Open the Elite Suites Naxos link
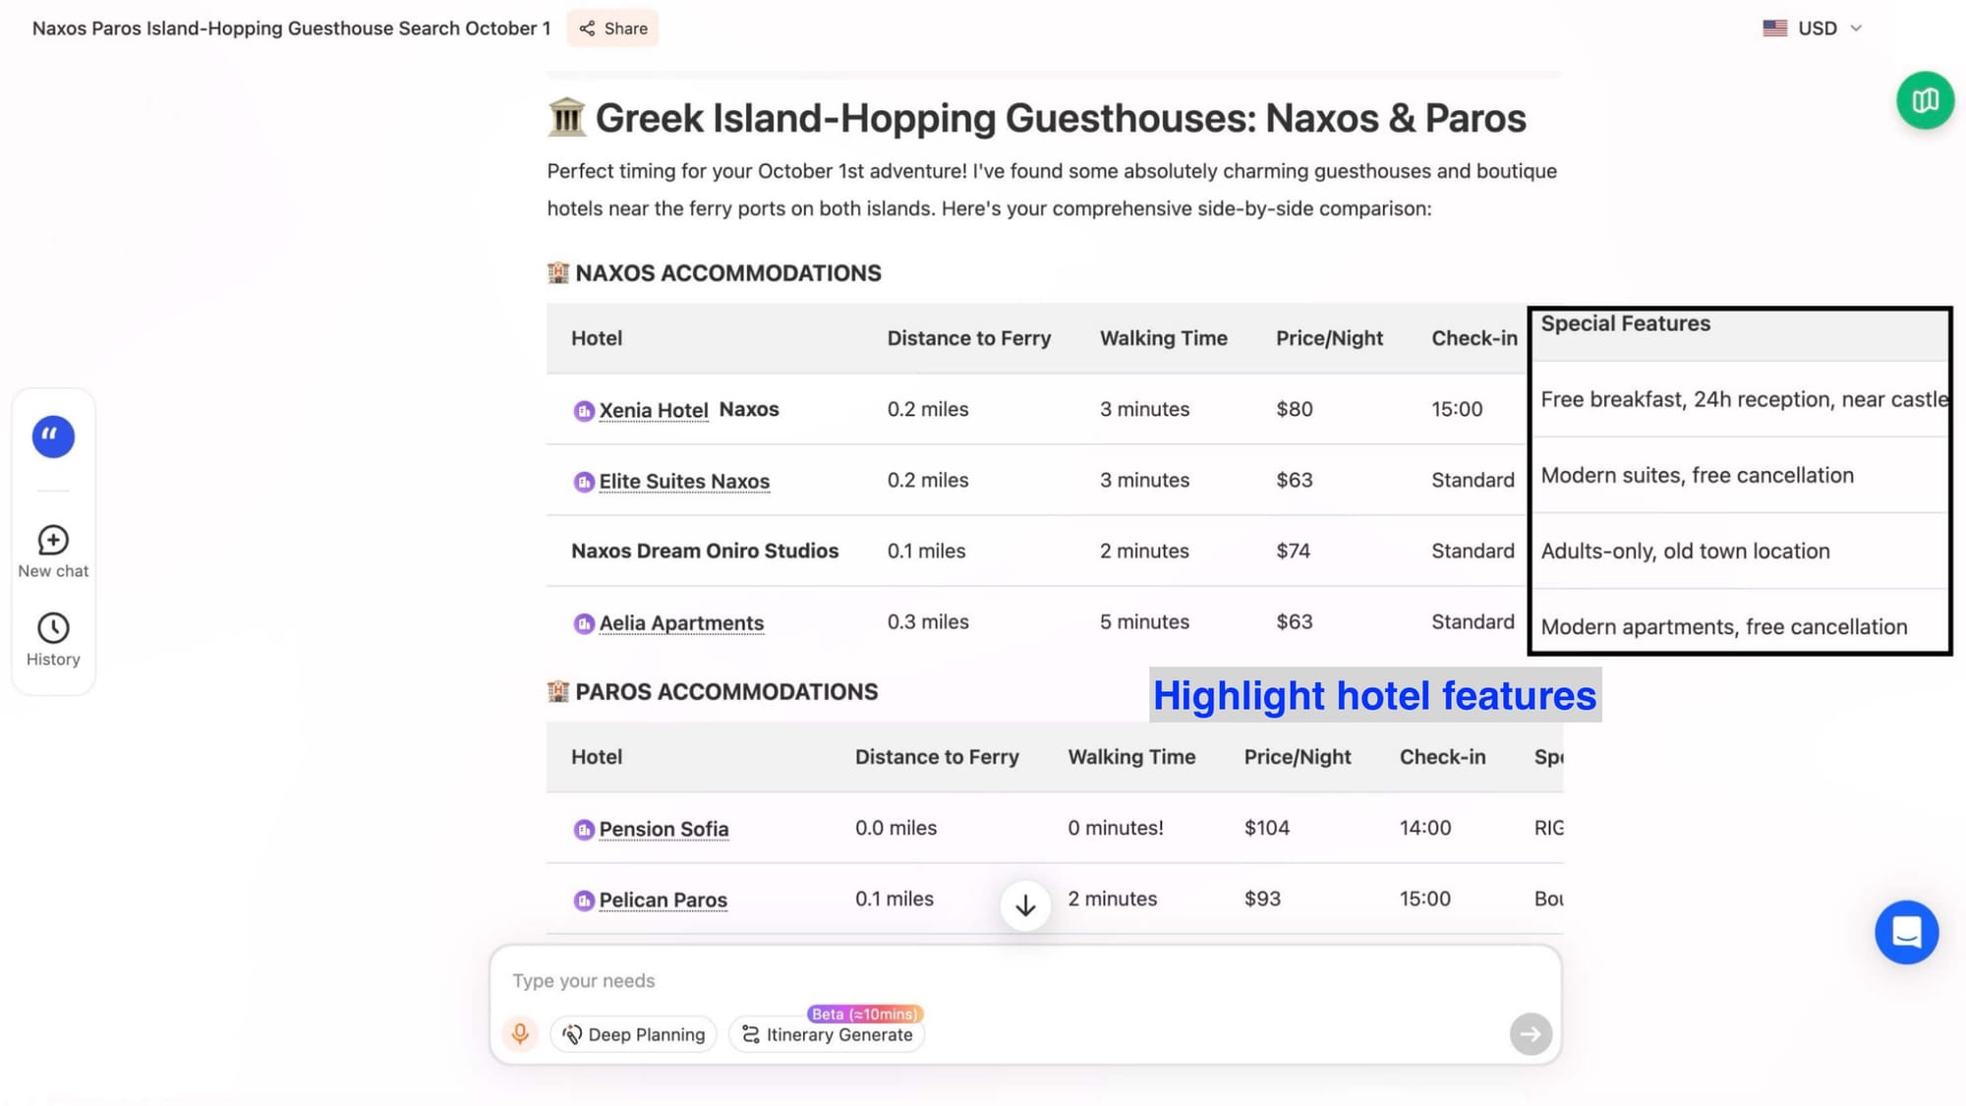The width and height of the screenshot is (1966, 1106). pyautogui.click(x=684, y=482)
